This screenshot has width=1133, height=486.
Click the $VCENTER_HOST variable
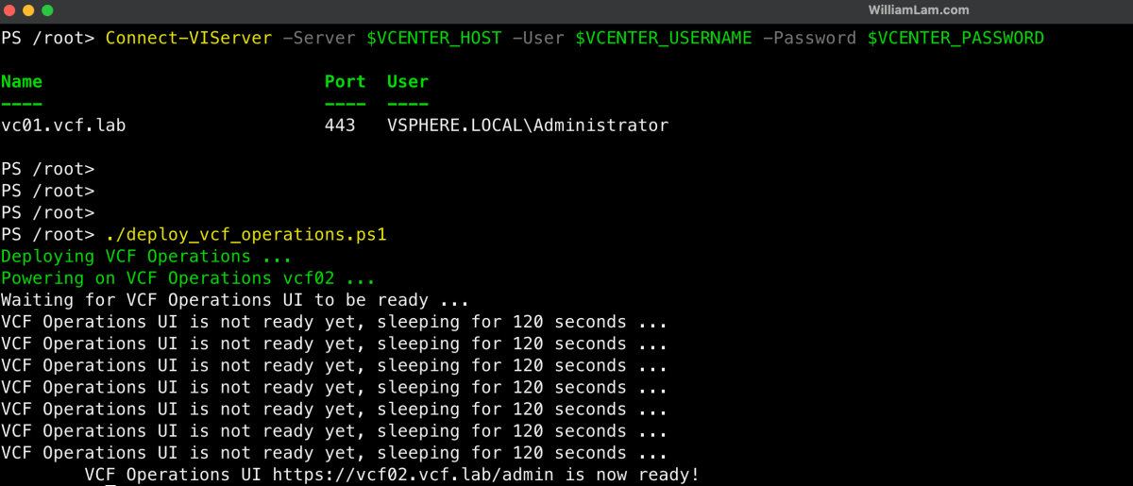[x=433, y=38]
